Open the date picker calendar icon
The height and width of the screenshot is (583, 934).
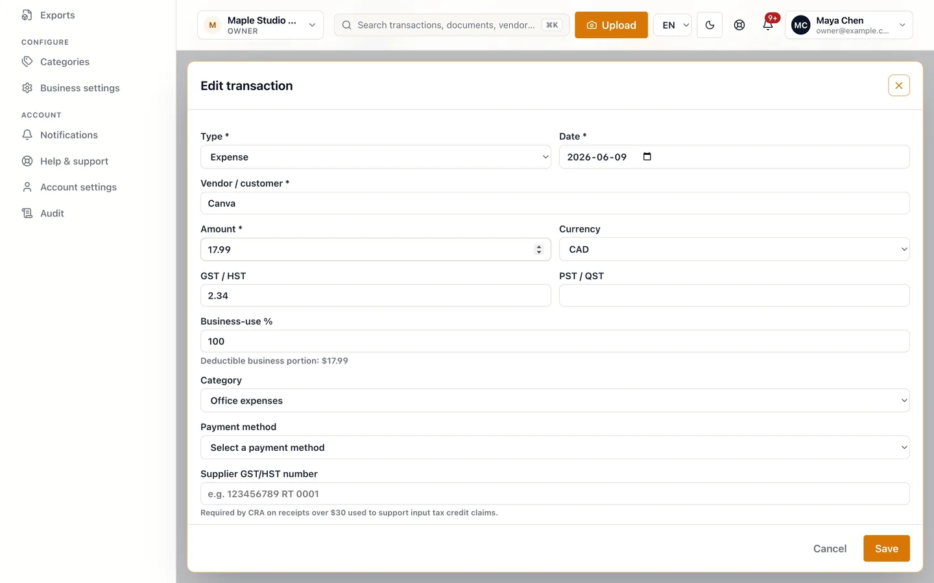647,157
